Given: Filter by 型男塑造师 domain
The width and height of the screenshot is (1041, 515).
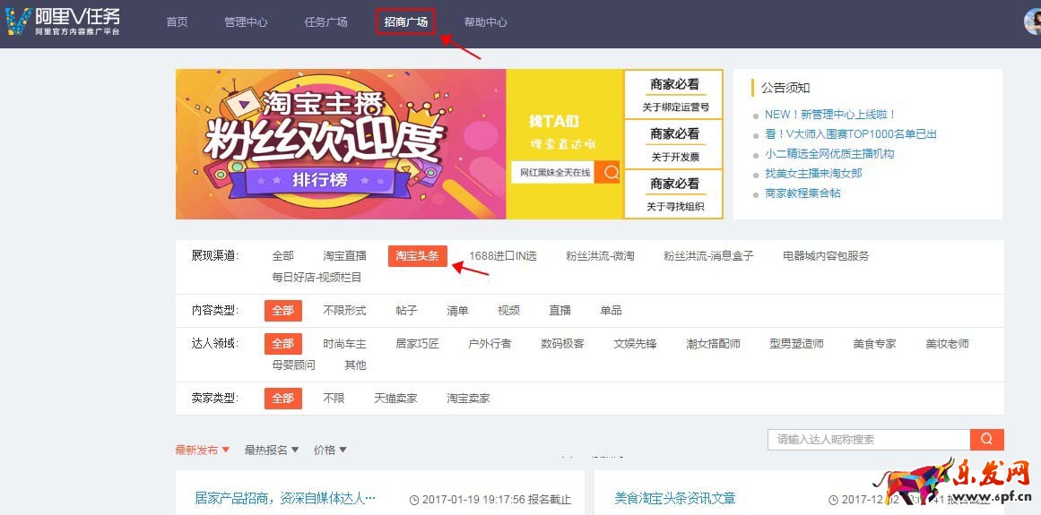Looking at the screenshot, I should point(797,344).
